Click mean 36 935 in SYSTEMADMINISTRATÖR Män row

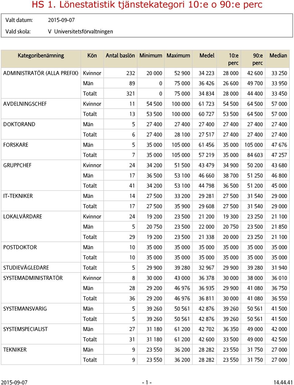click(x=206, y=288)
